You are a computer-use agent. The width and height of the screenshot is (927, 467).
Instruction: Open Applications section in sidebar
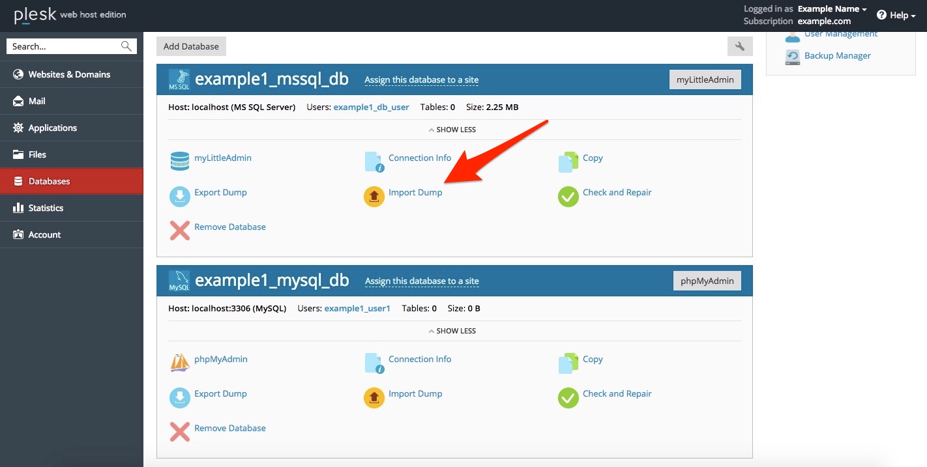point(72,128)
